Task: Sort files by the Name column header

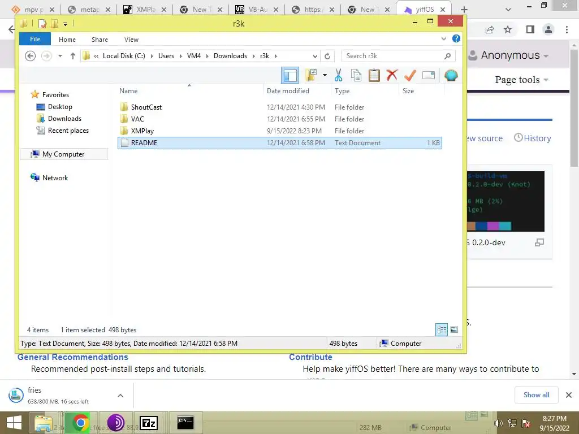Action: [189, 91]
